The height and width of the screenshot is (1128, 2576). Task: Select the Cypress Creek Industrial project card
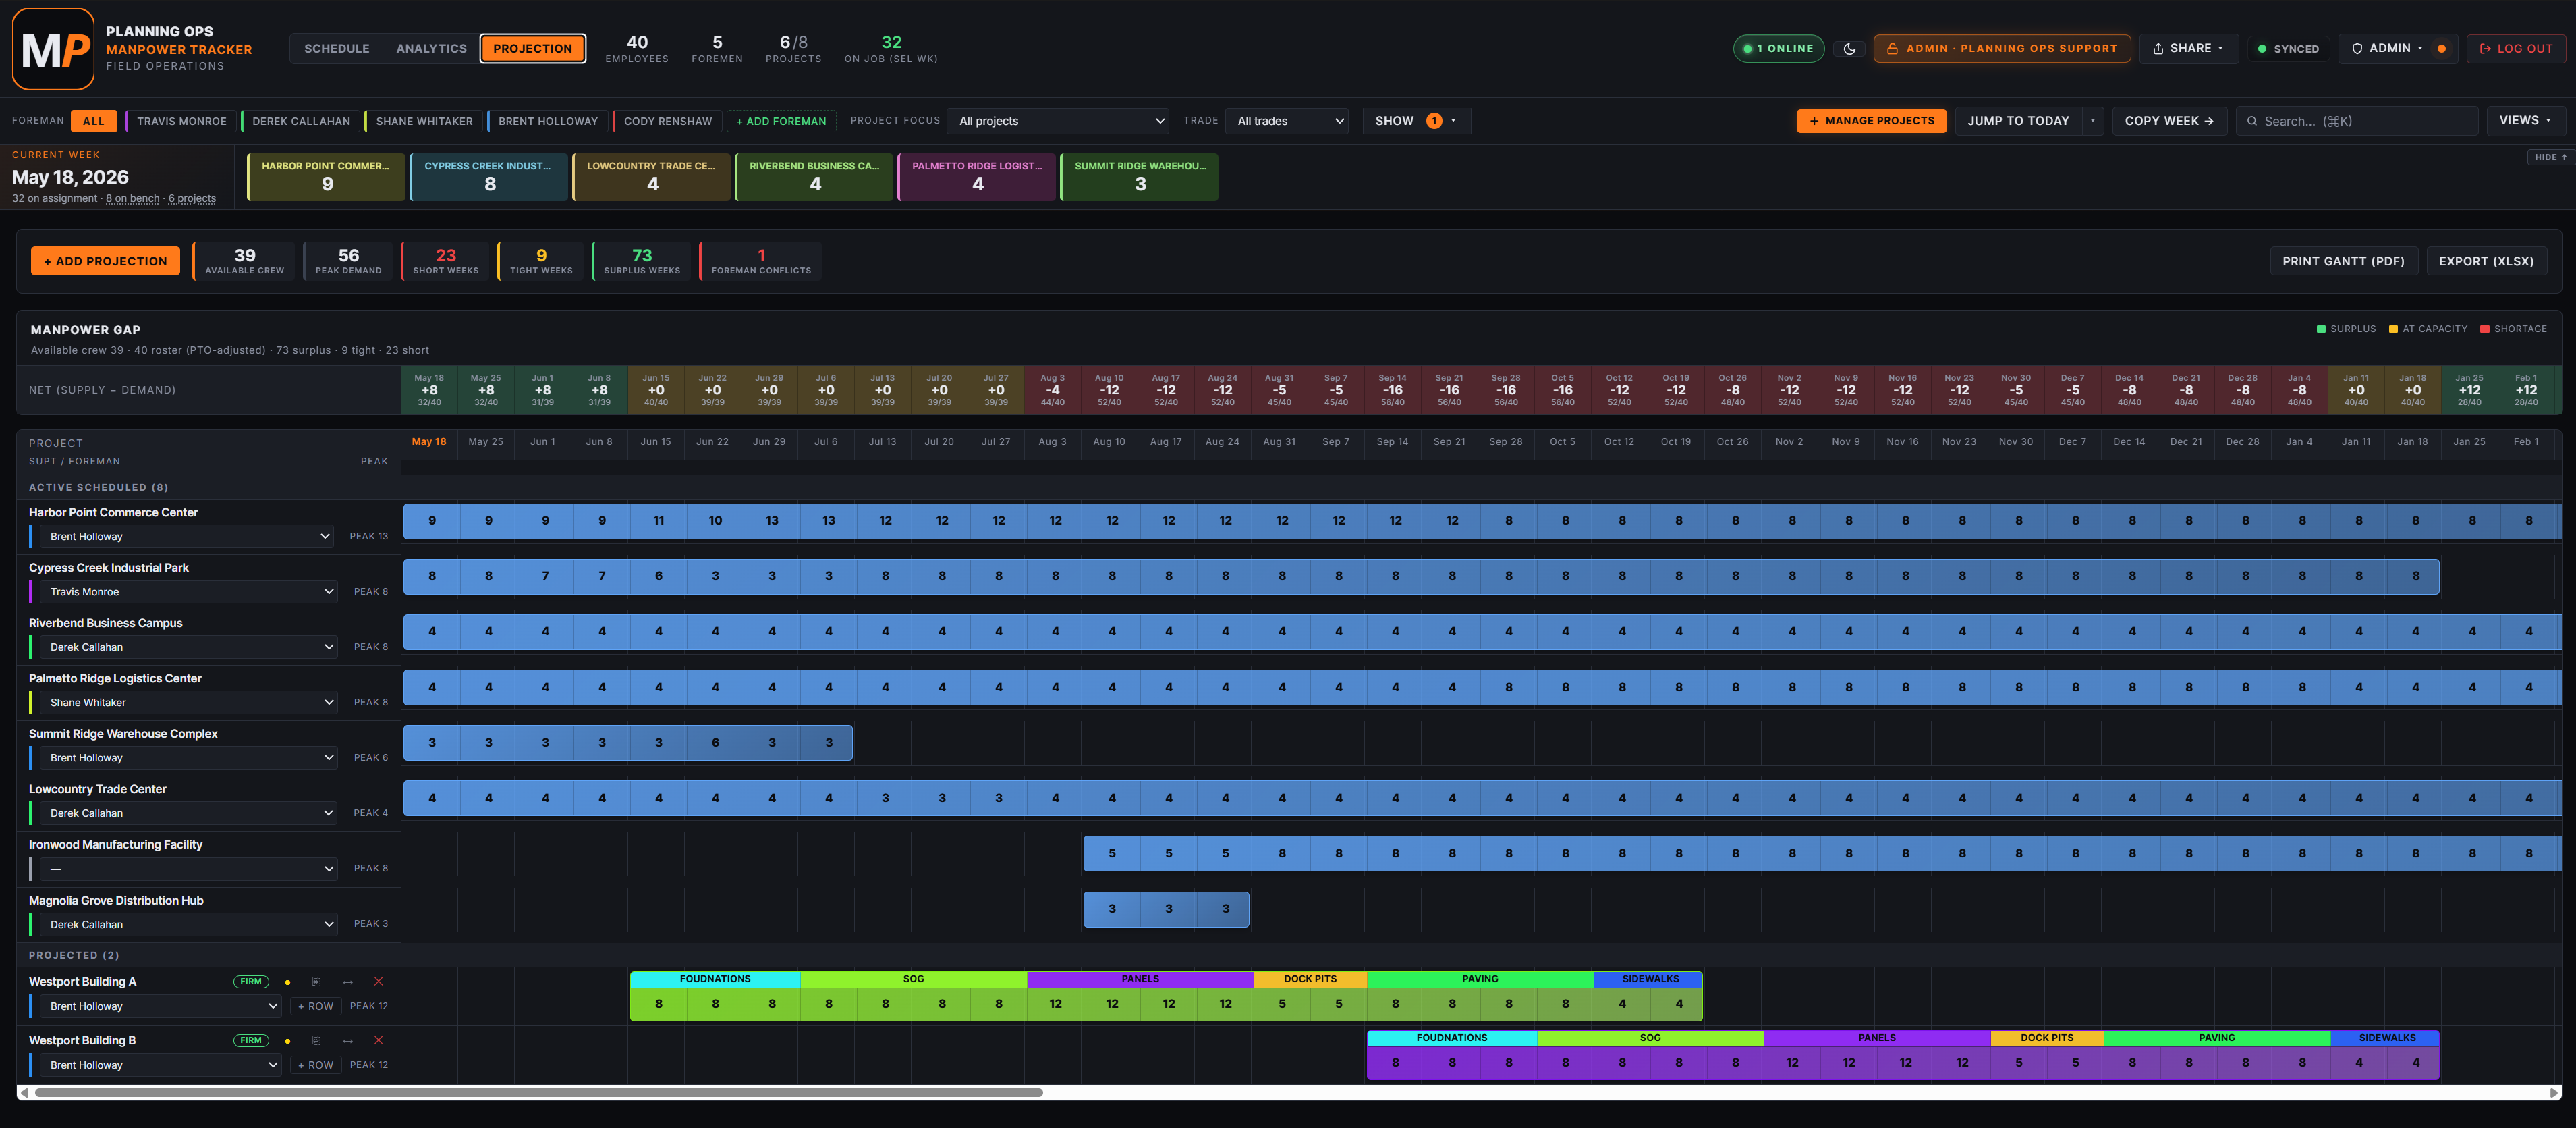[x=489, y=176]
